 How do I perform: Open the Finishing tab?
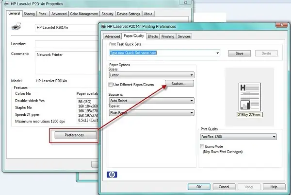click(x=168, y=36)
